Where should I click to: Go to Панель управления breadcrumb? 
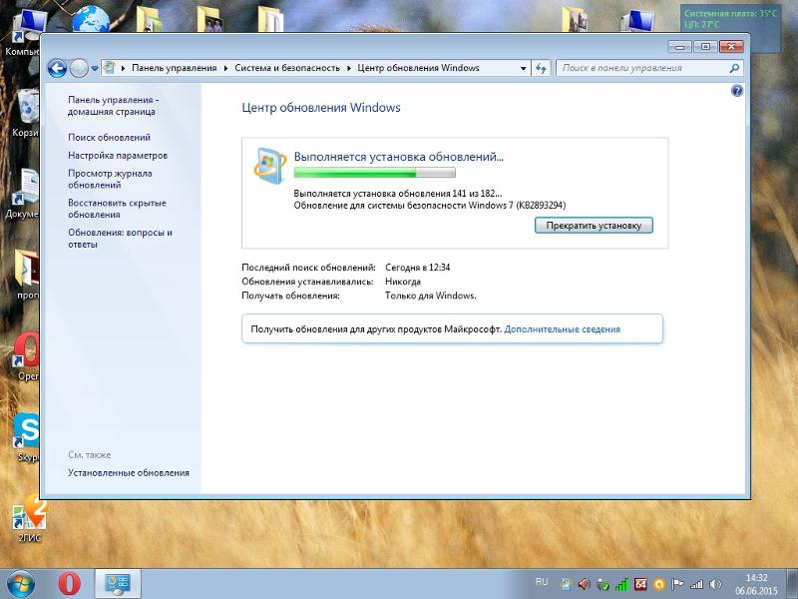tap(174, 68)
